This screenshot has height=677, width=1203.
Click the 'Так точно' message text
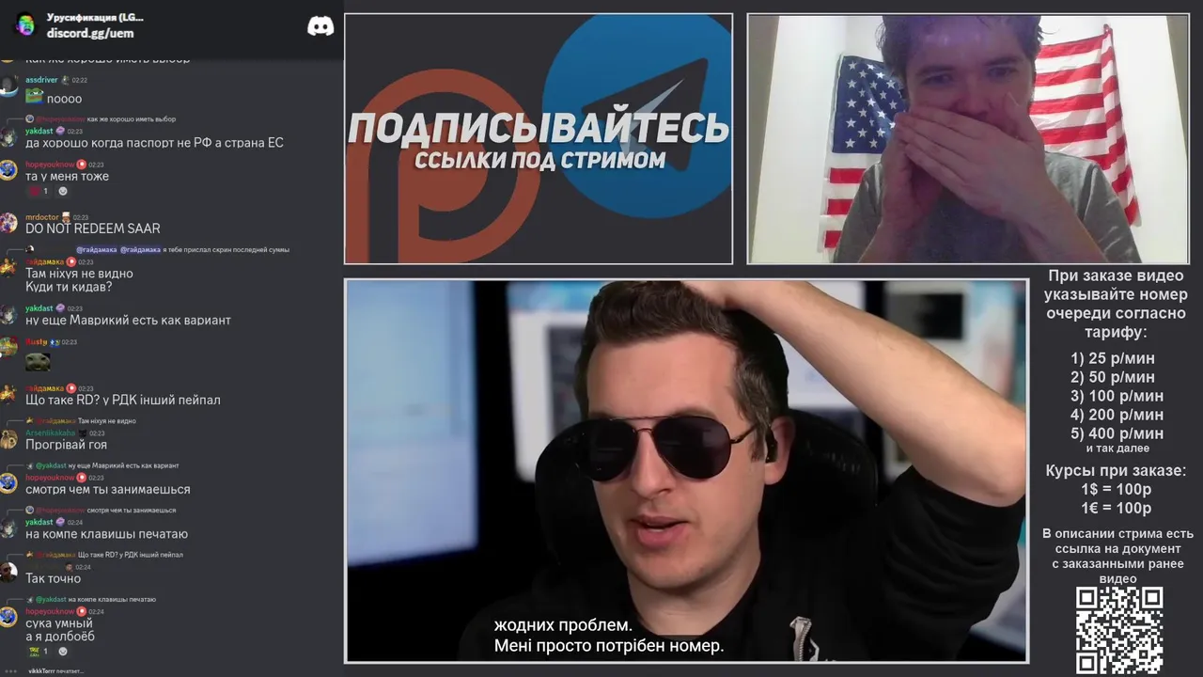[x=53, y=578]
